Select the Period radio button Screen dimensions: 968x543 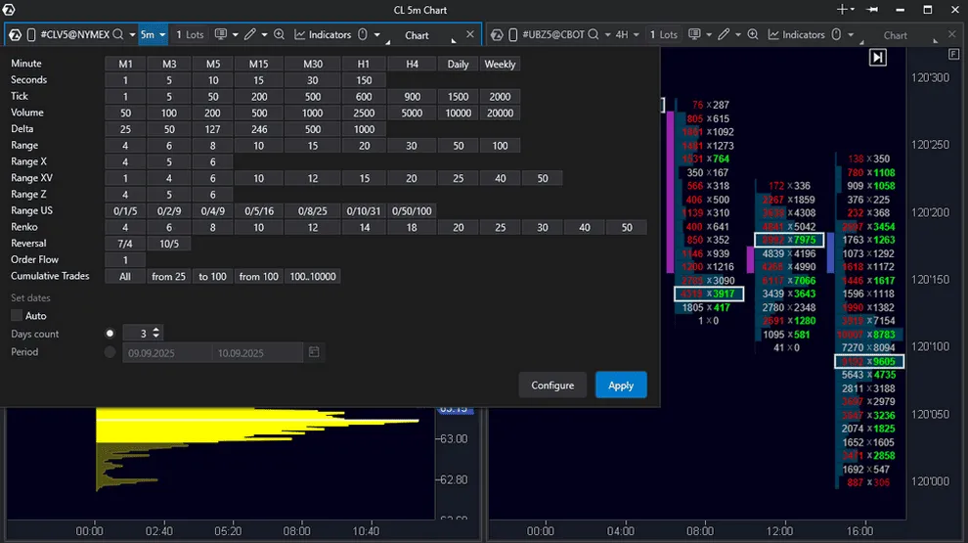pos(110,352)
